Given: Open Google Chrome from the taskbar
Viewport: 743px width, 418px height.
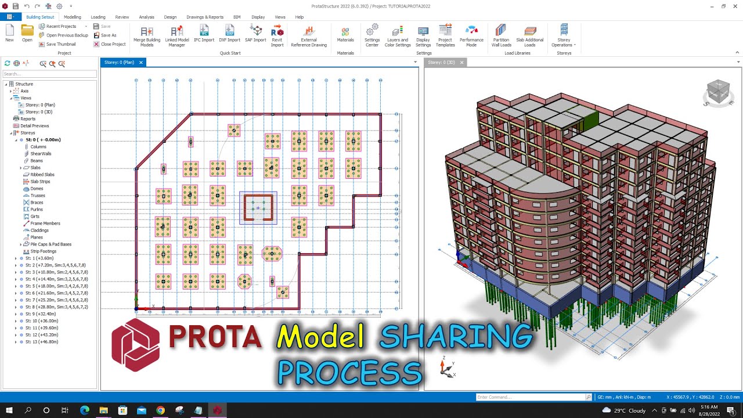Looking at the screenshot, I should (x=160, y=410).
